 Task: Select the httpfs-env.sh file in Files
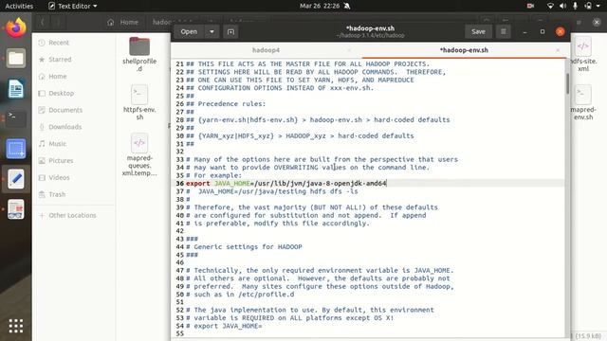click(139, 102)
